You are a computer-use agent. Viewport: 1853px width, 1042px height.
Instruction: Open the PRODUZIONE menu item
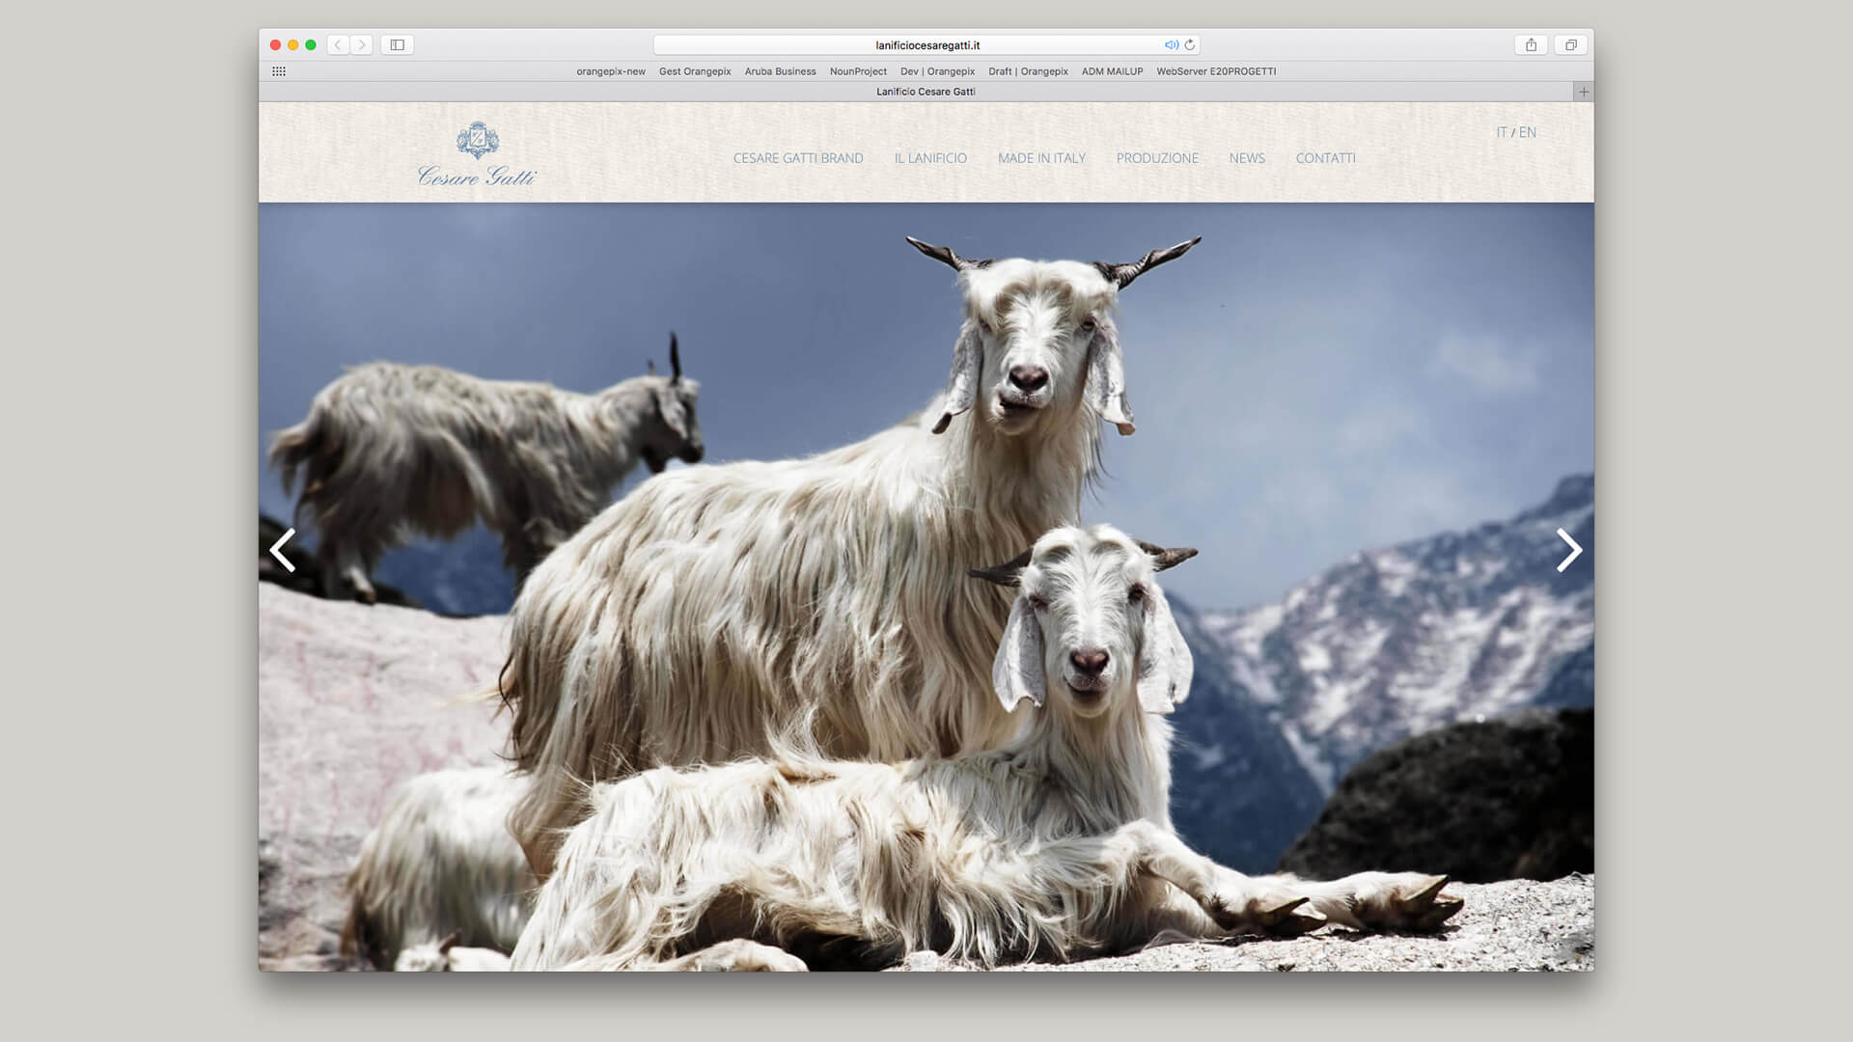coord(1157,158)
